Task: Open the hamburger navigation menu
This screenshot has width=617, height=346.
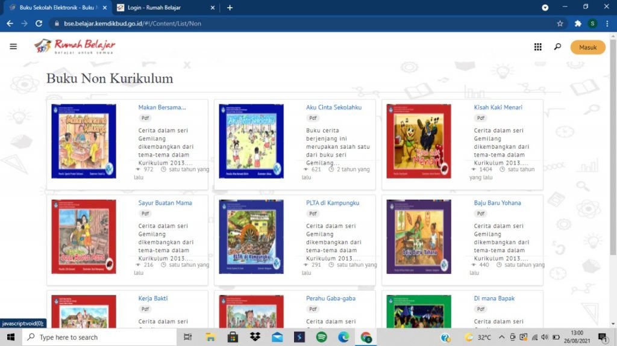Action: (13, 46)
